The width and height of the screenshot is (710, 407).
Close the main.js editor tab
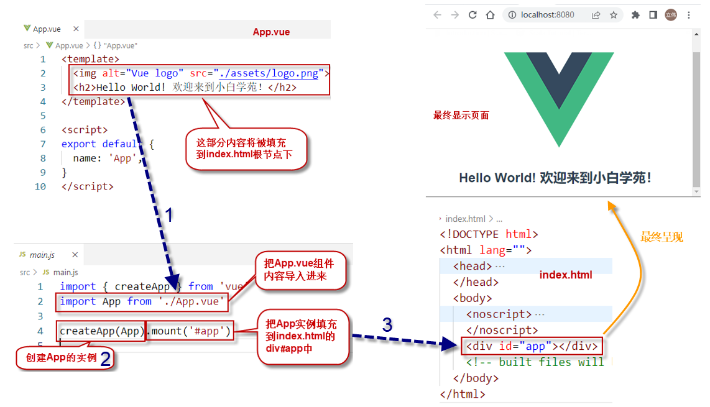click(75, 255)
